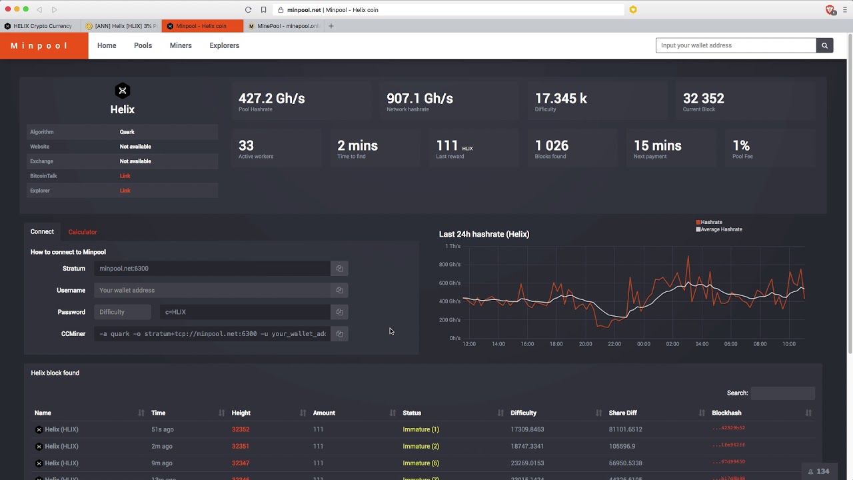Reload the page with browser refresh icon
Viewport: 853px width, 480px height.
click(x=248, y=10)
